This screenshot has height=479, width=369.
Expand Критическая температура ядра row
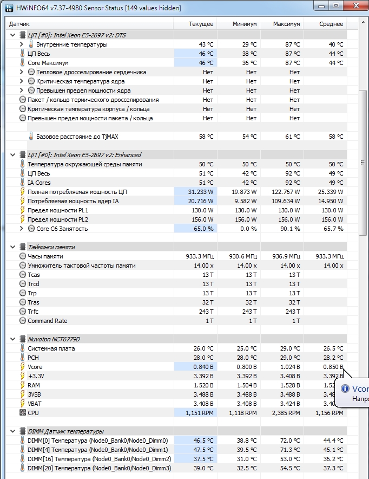pos(21,81)
